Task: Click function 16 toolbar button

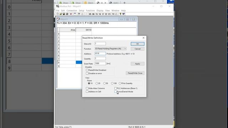Action: 100,14
